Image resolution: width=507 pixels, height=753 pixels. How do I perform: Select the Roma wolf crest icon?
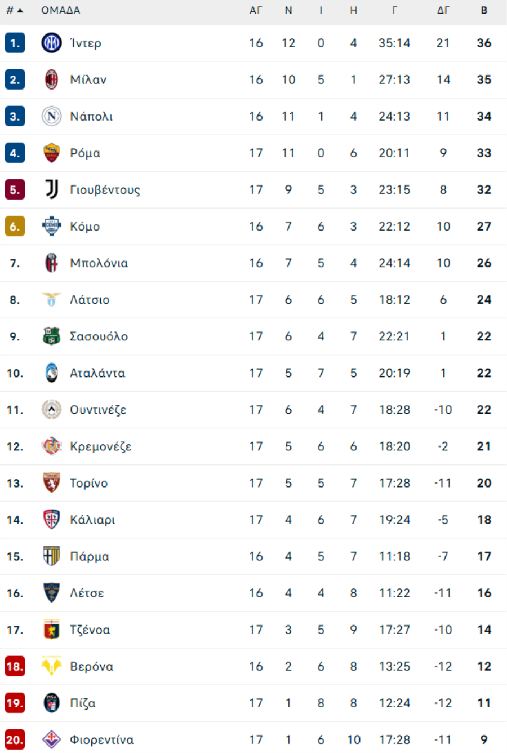point(51,153)
